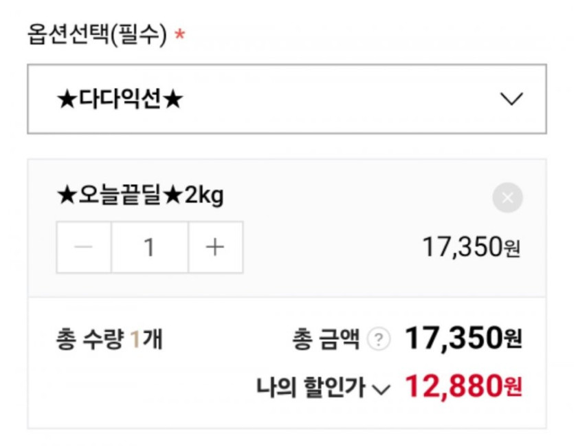Click the 총 수량 1개 text
The width and height of the screenshot is (574, 447).
(x=109, y=340)
